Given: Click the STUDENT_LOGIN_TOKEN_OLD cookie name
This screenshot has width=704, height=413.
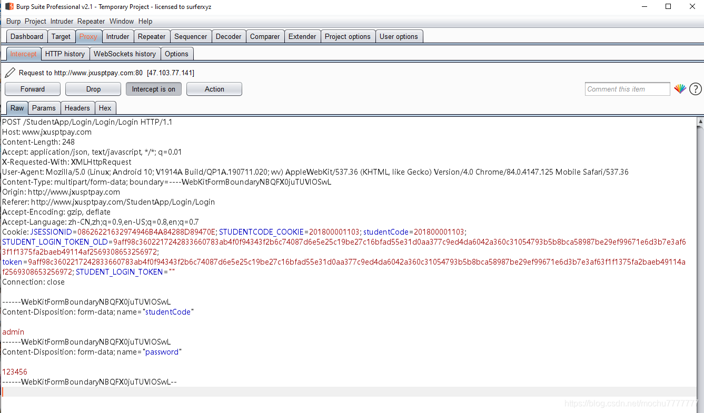Looking at the screenshot, I should 54,242.
